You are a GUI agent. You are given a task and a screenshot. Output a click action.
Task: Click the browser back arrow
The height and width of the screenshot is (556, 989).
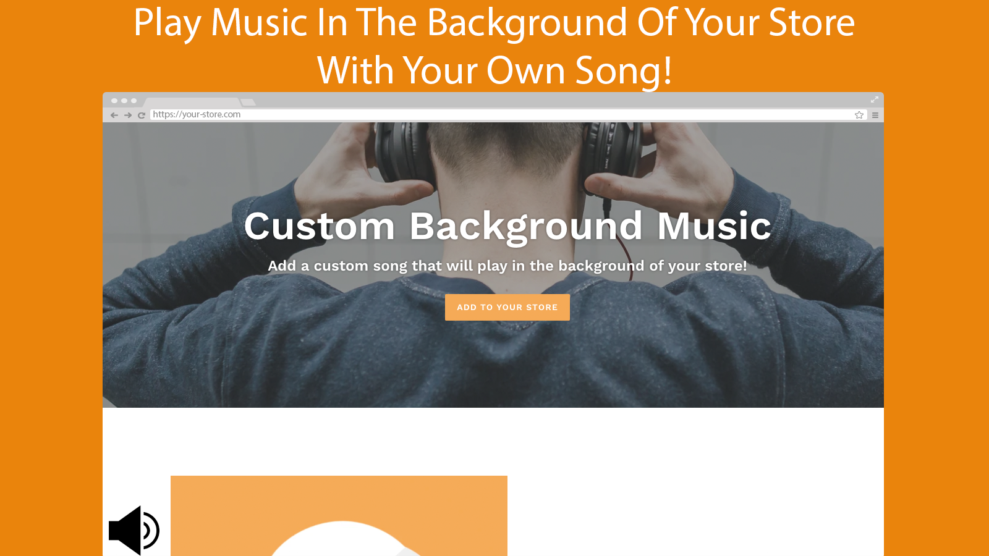114,115
